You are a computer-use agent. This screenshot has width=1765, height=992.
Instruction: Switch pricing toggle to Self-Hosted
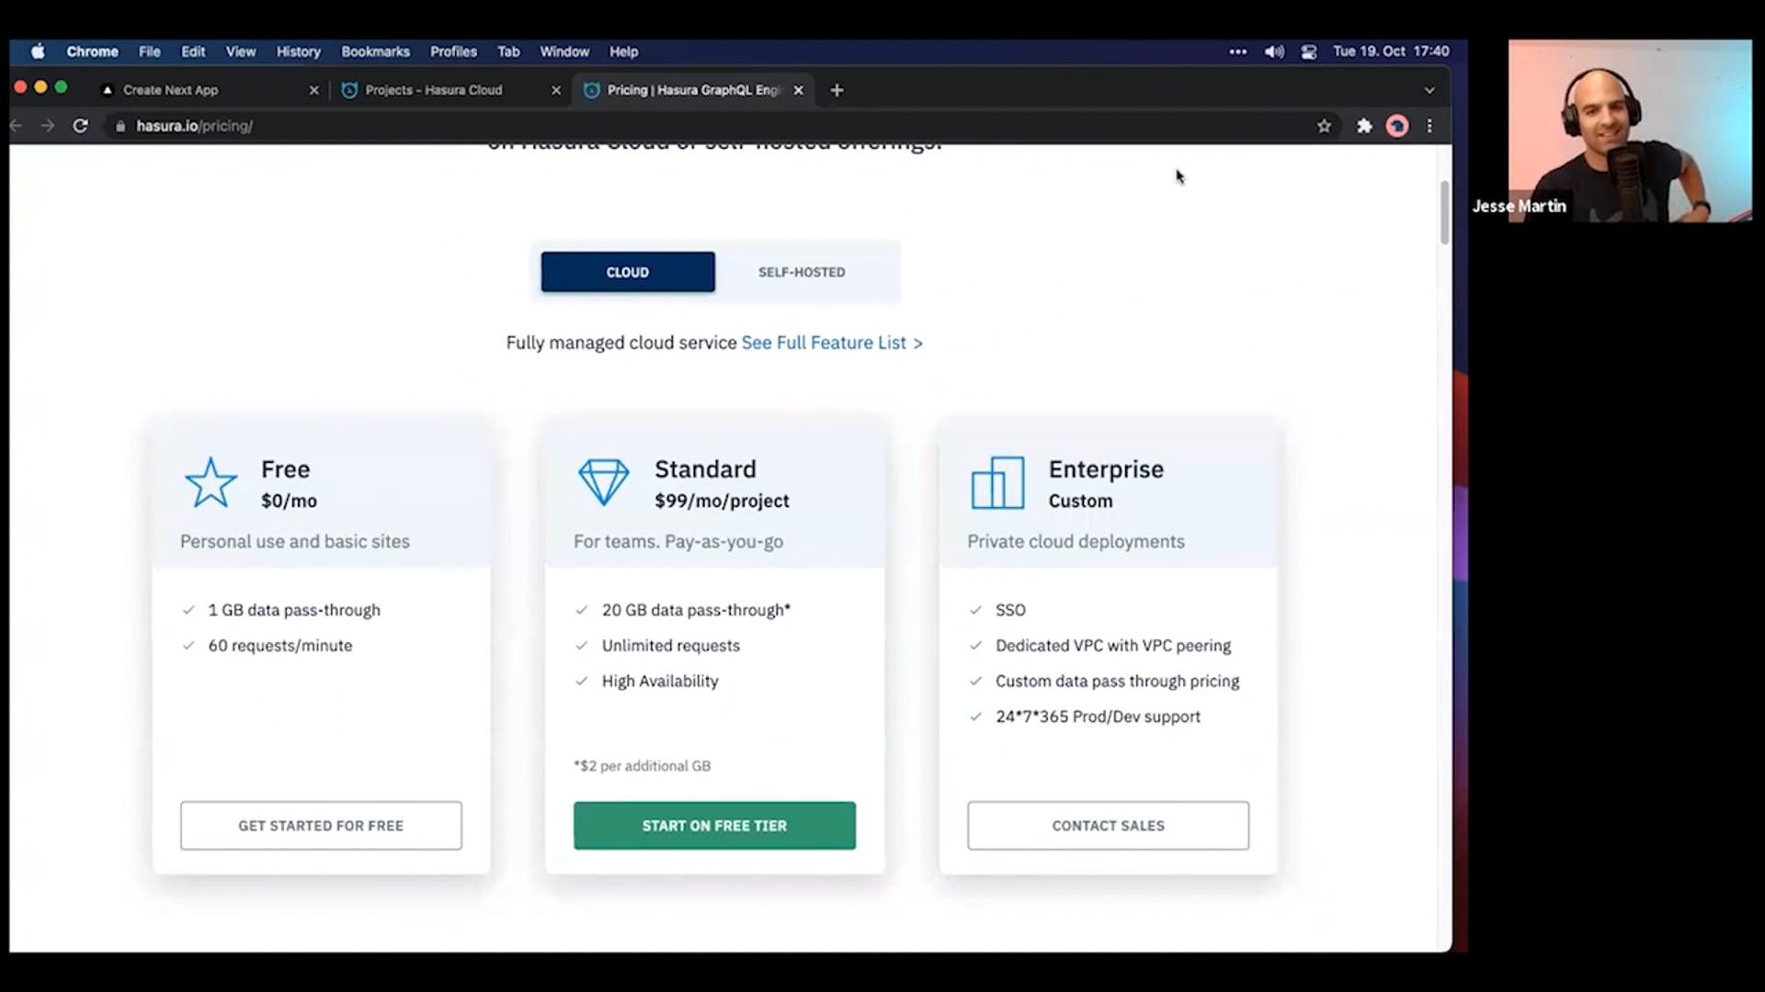click(802, 272)
